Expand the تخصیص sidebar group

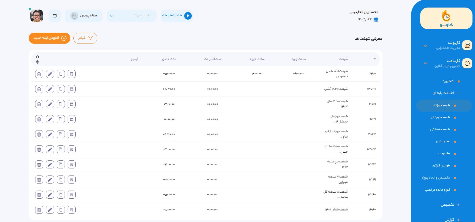click(x=458, y=205)
